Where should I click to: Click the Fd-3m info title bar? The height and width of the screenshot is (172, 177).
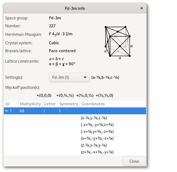tap(75, 8)
